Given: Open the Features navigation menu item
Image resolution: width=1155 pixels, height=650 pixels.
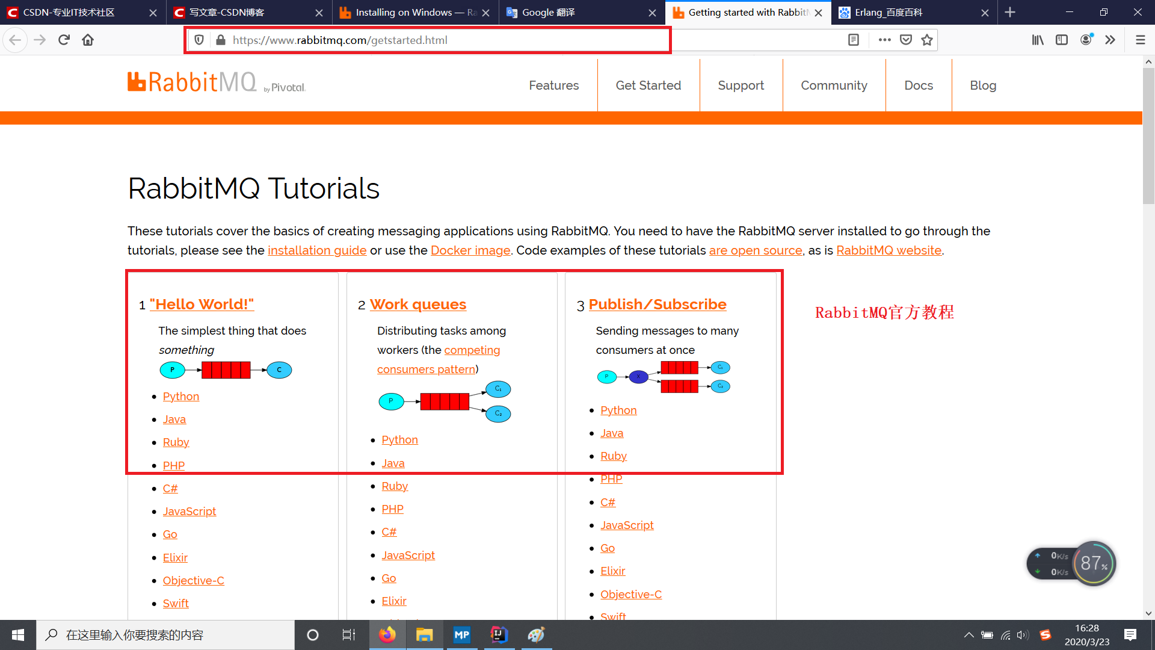Looking at the screenshot, I should (x=553, y=85).
